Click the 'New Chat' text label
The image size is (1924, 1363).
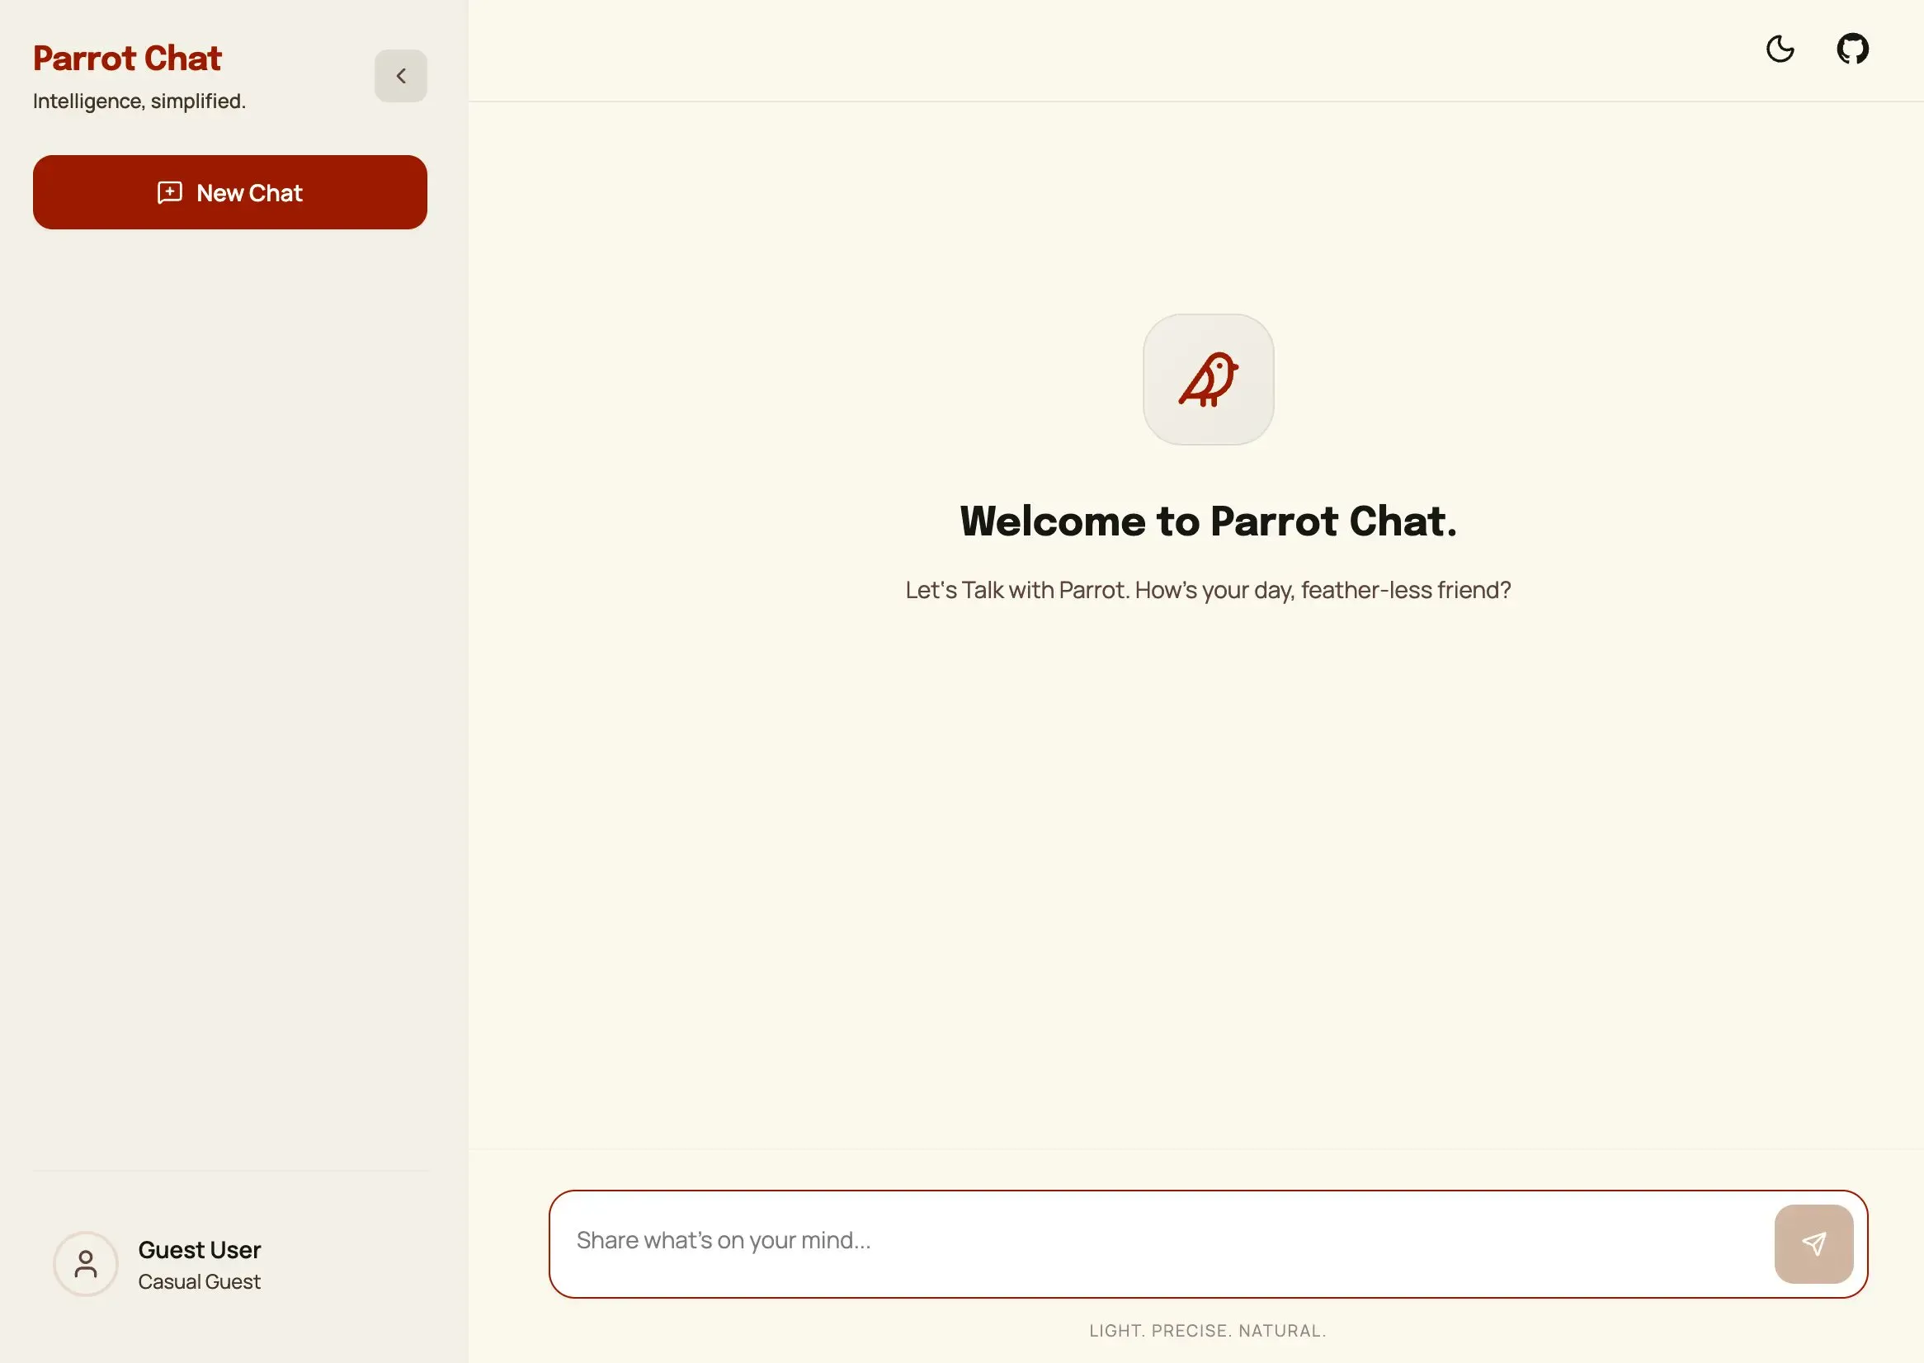[249, 193]
